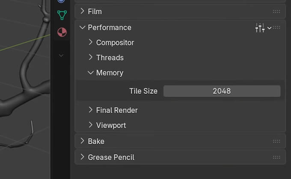
Task: Click the Performance presets sliders icon
Action: coord(260,28)
